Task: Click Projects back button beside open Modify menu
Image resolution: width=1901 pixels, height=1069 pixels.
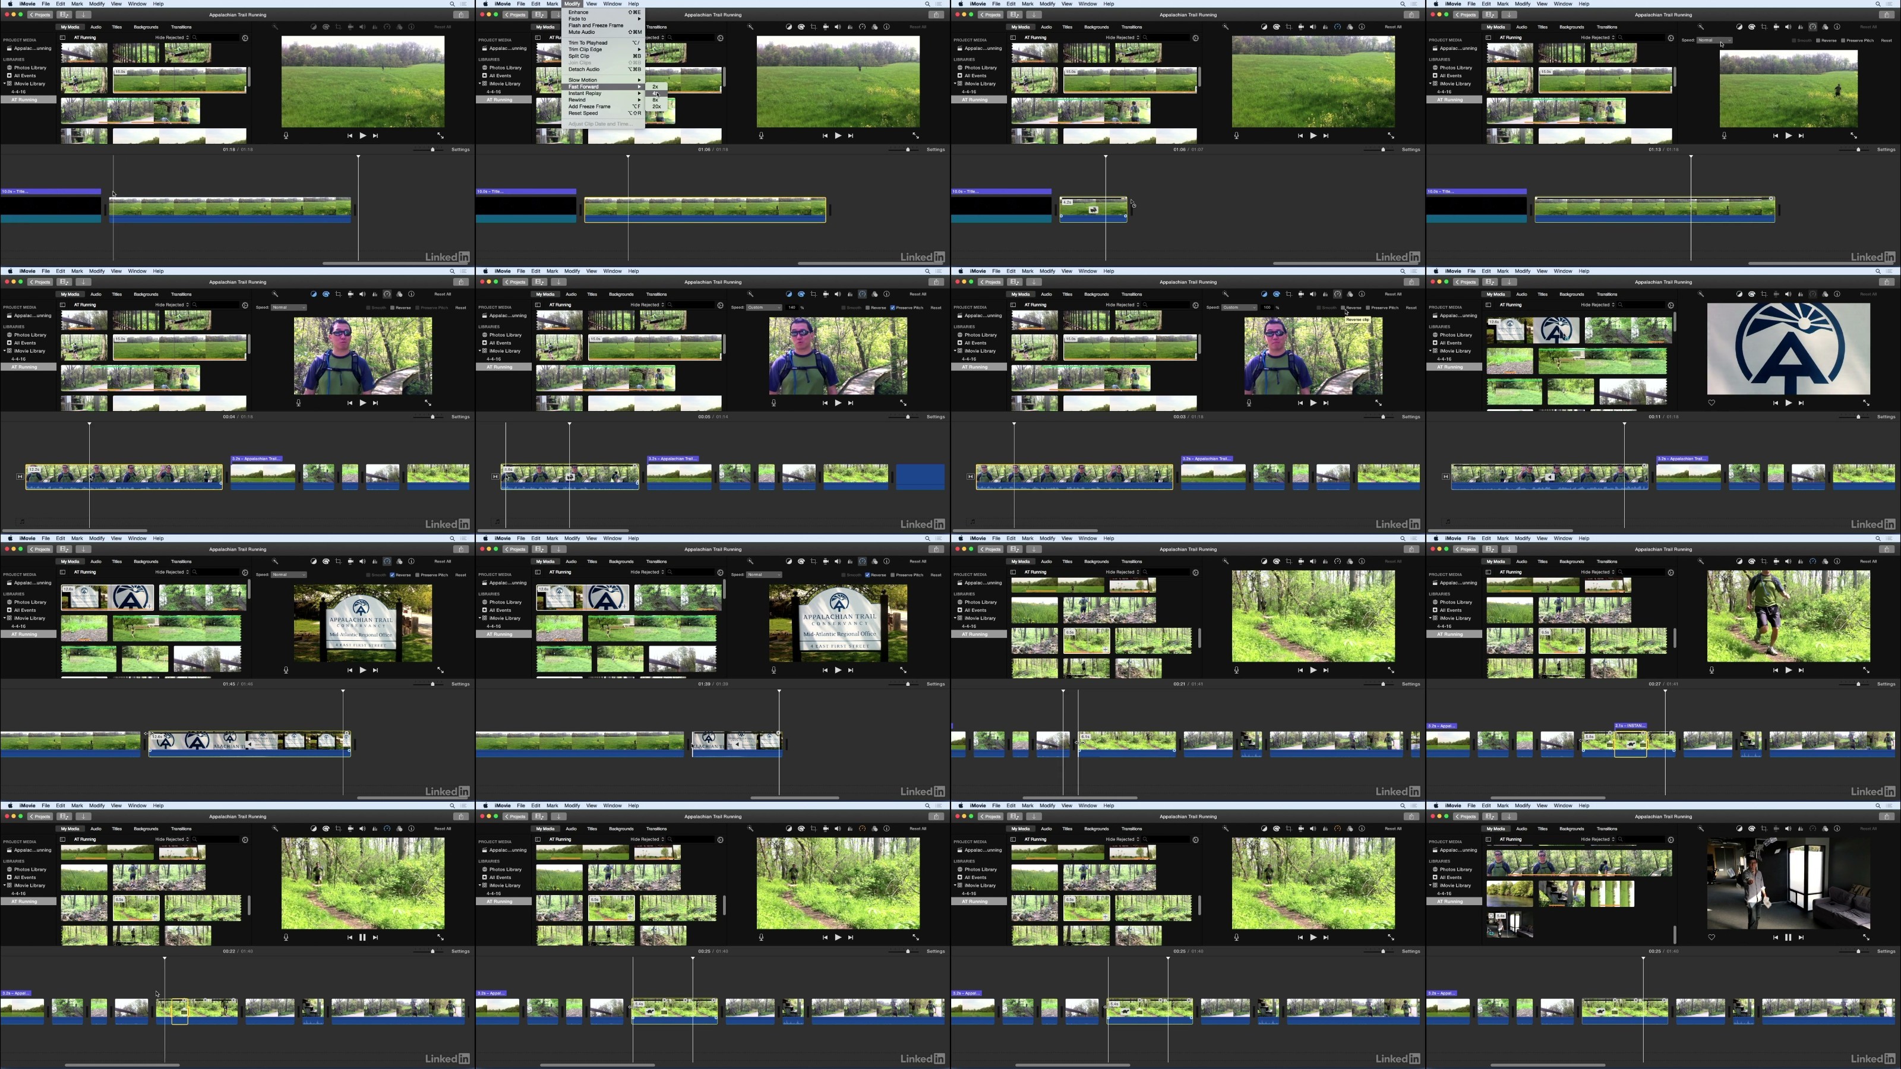Action: [x=515, y=15]
